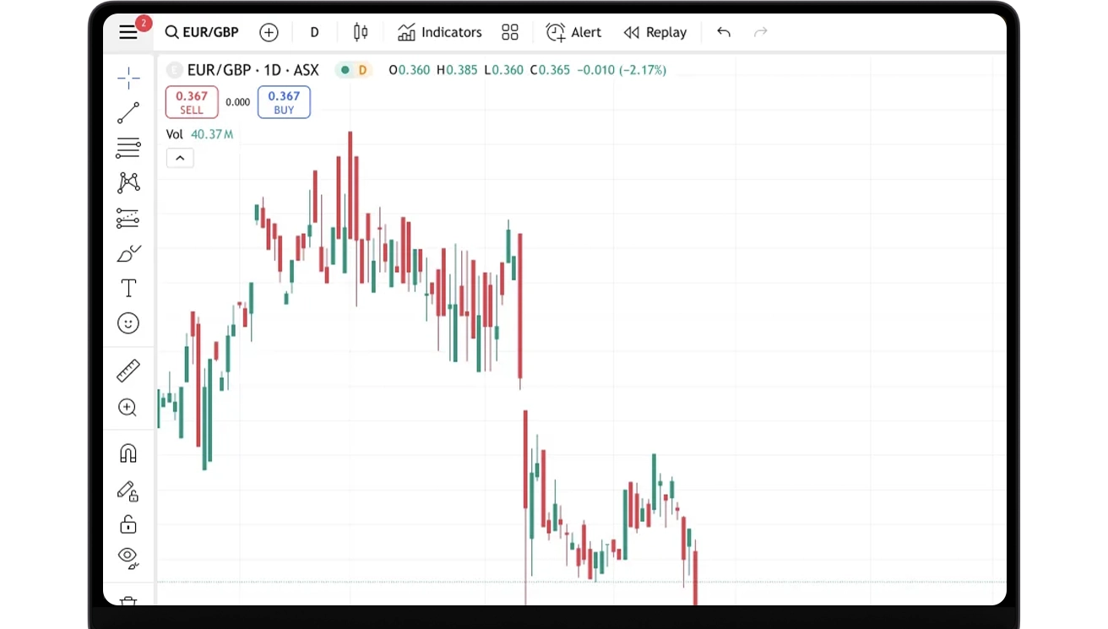Open the Fibonacci retracement tool
1108x629 pixels.
128,148
